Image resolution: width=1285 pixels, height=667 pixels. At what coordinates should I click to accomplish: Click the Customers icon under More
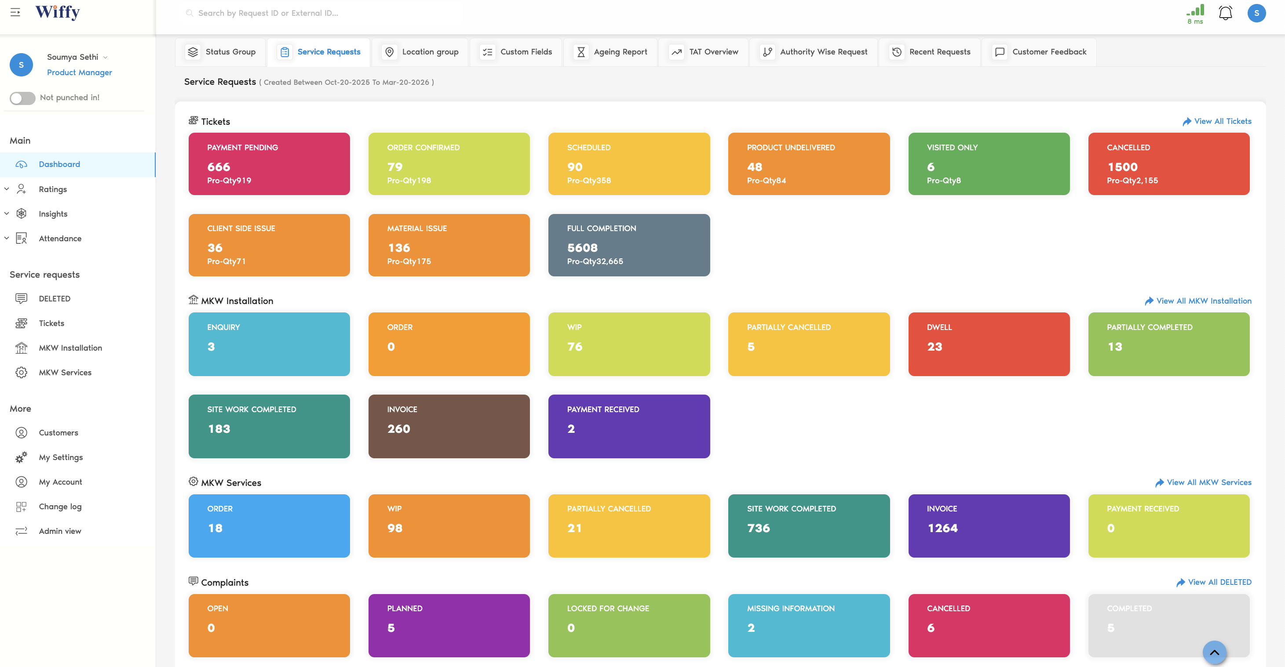(22, 433)
